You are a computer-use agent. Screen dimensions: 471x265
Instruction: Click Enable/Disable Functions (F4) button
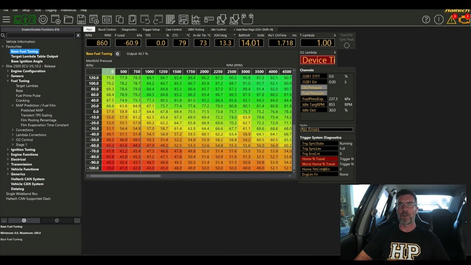point(40,29)
